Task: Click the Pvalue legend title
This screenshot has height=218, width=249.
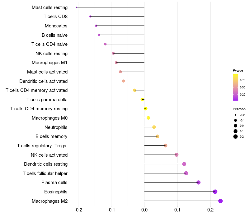Action: tap(238, 70)
